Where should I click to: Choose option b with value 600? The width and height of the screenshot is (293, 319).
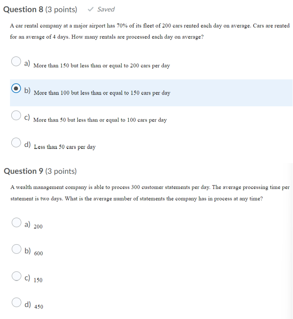click(x=16, y=249)
